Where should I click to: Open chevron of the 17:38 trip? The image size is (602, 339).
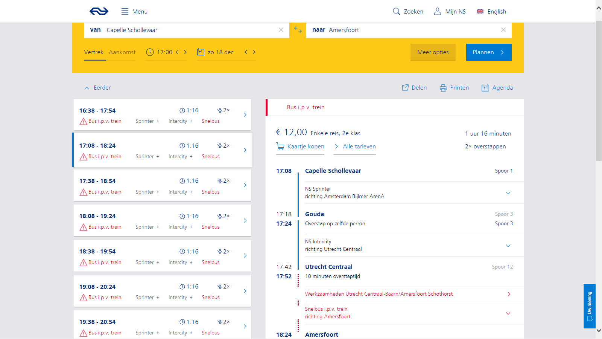245,185
